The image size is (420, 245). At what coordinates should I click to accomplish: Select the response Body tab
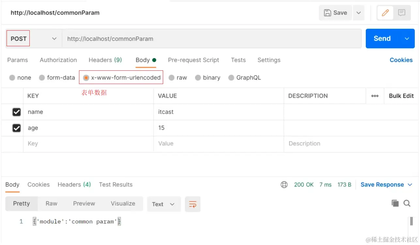(12, 185)
